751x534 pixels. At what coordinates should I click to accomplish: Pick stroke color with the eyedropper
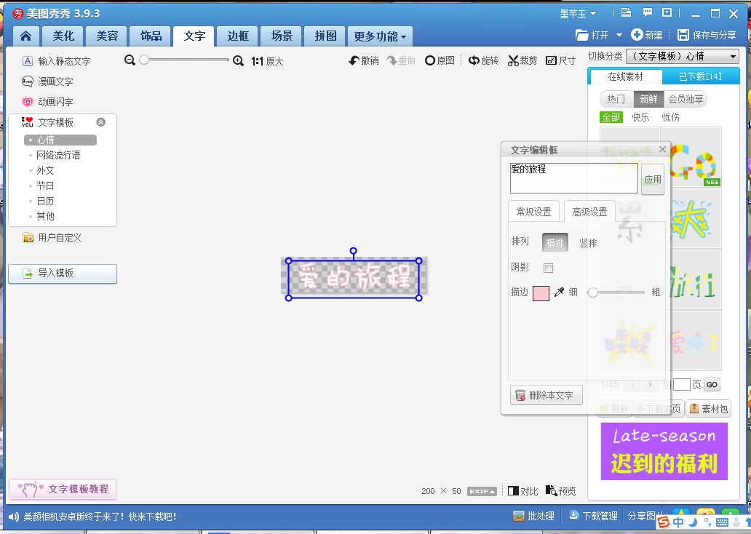559,292
